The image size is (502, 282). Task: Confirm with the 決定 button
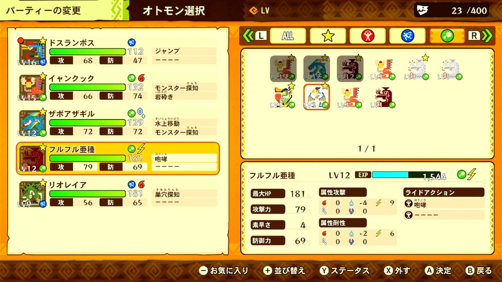coord(438,271)
